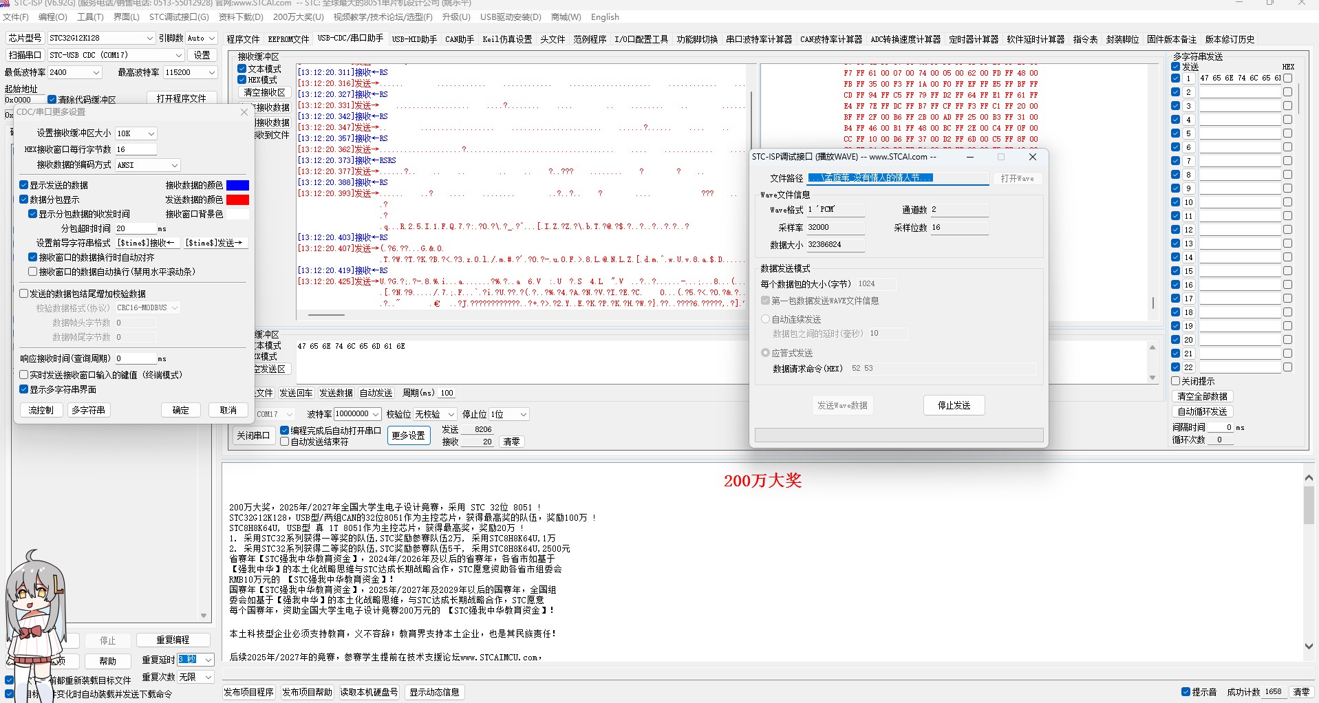Click HEX接收窗口每行字节数 field
This screenshot has width=1319, height=703.
136,149
